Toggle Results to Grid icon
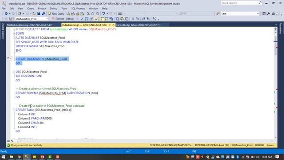Image resolution: width=284 pixels, height=160 pixels. pos(122,19)
